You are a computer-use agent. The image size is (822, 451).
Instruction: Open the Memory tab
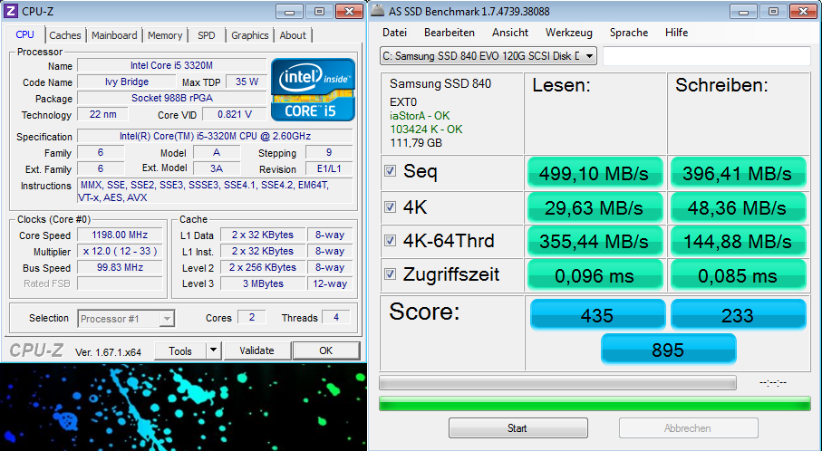pyautogui.click(x=165, y=35)
